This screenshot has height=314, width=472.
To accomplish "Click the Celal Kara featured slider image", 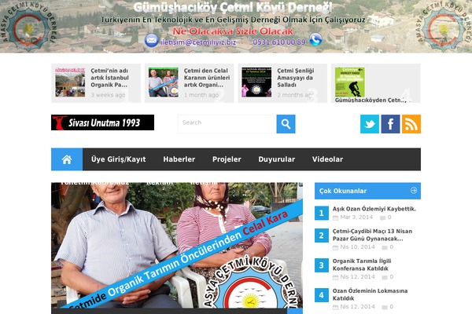I will click(177, 246).
